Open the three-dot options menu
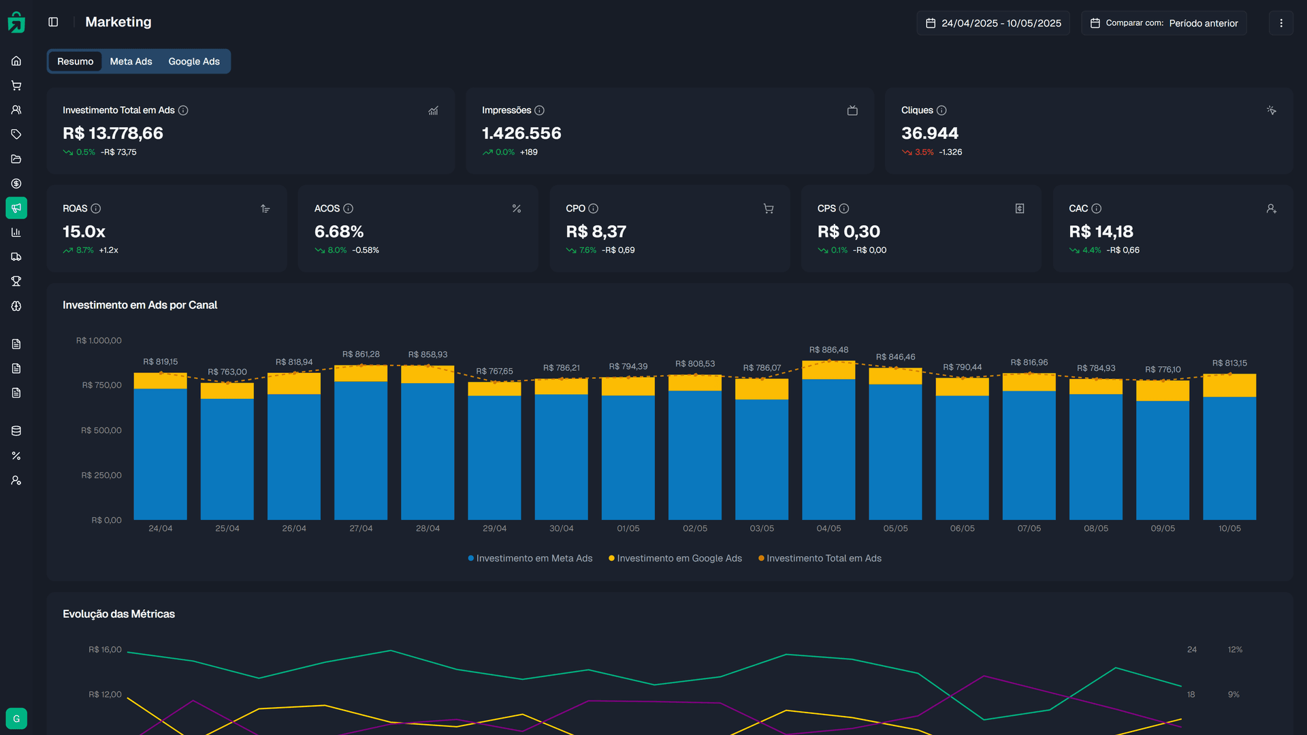Image resolution: width=1307 pixels, height=735 pixels. pos(1280,22)
